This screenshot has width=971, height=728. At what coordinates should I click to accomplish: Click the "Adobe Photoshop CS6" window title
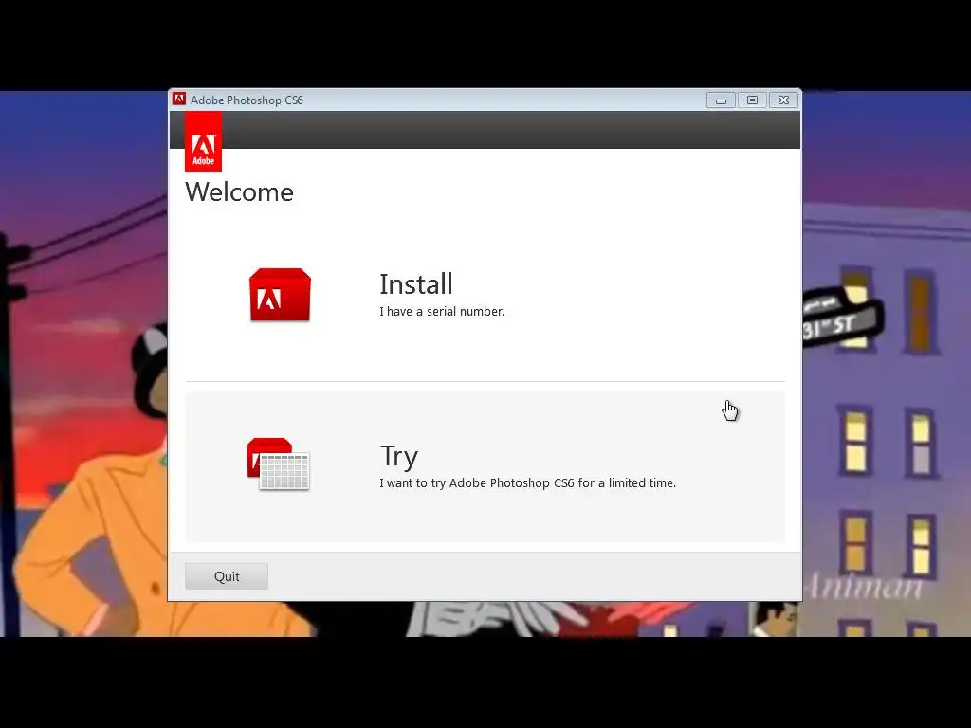pyautogui.click(x=247, y=100)
